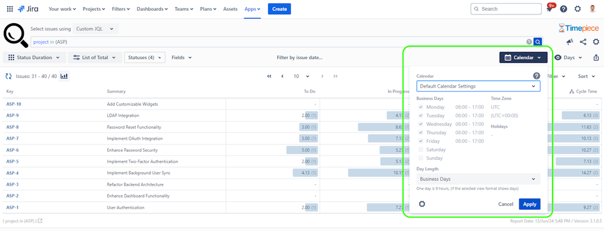The width and height of the screenshot is (604, 231).
Task: Open the Sort dropdown
Action: (586, 76)
